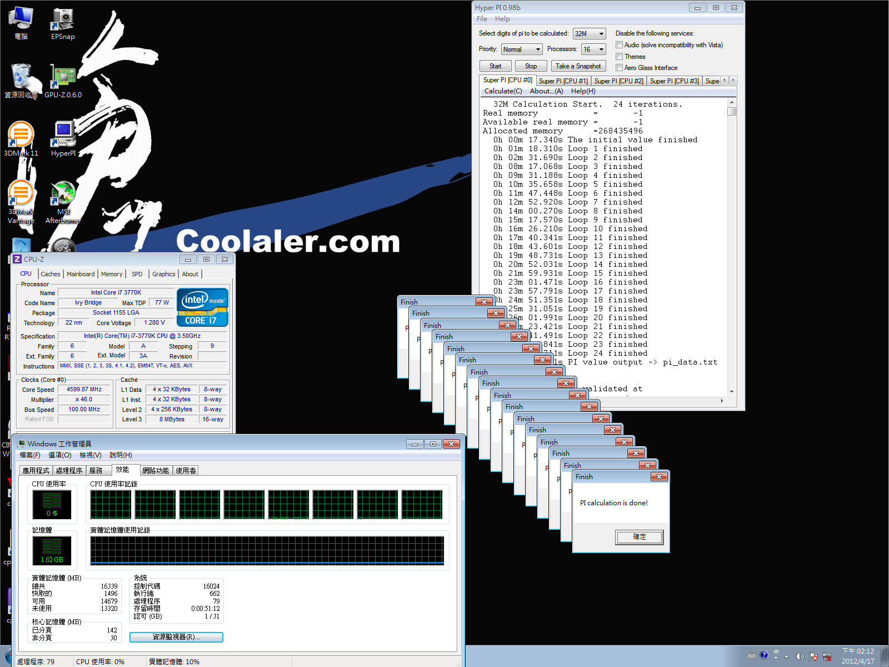
Task: Open the Processors 16 dropdown
Action: (593, 49)
